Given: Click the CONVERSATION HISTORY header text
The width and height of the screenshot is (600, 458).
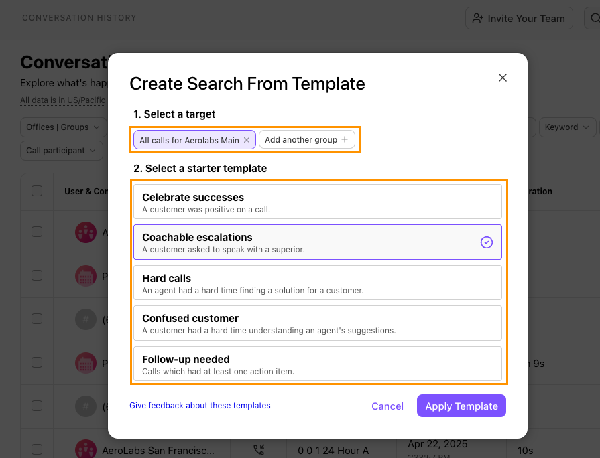Looking at the screenshot, I should tap(79, 18).
